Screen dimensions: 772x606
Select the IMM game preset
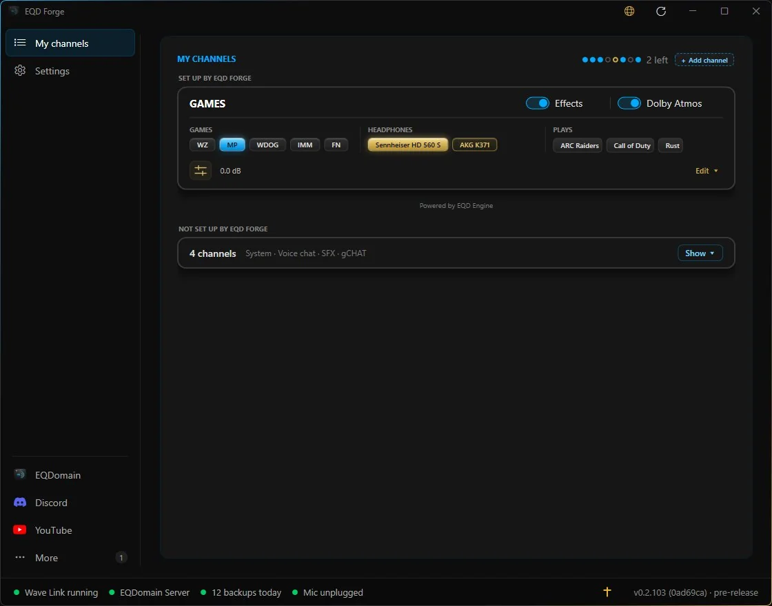pyautogui.click(x=305, y=145)
